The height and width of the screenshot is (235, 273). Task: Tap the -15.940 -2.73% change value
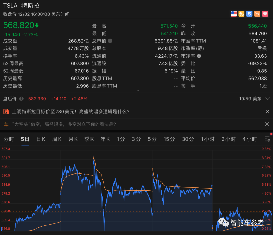click(x=20, y=35)
